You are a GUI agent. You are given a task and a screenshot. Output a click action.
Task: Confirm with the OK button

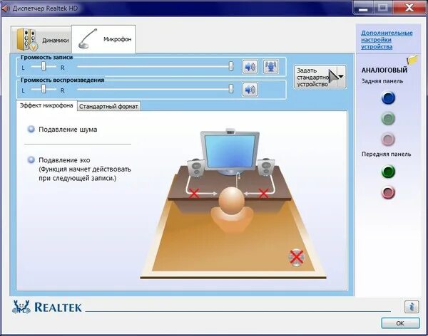[x=400, y=323]
